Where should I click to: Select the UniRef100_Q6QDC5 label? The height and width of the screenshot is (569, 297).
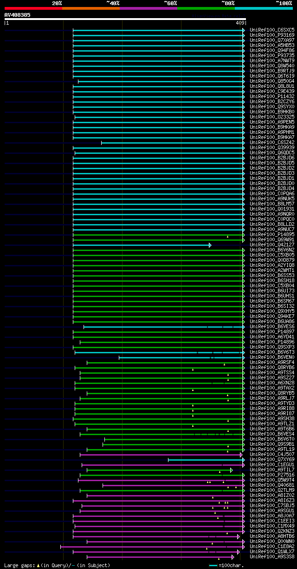pyautogui.click(x=272, y=153)
